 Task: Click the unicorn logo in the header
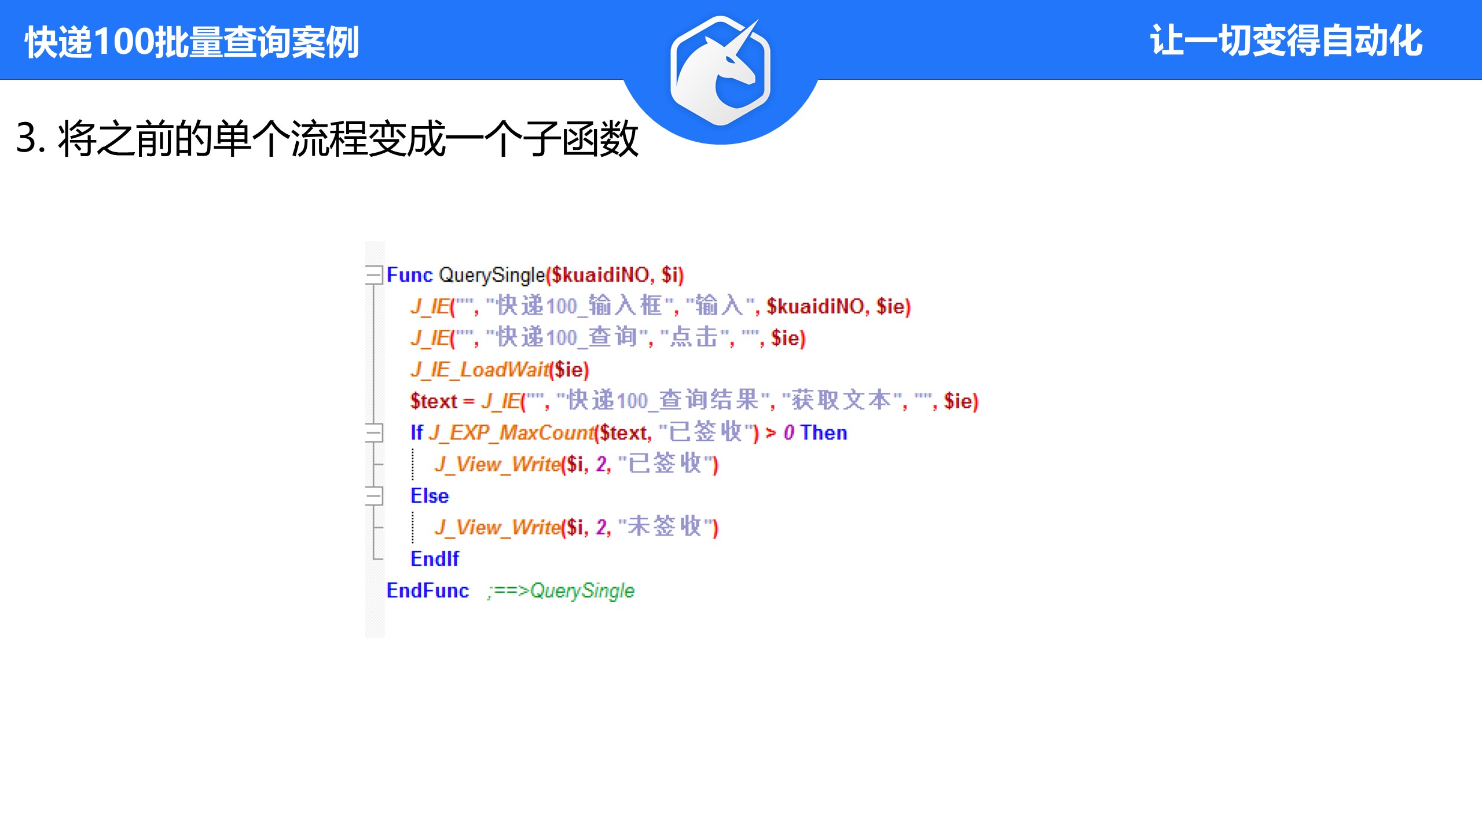(721, 71)
